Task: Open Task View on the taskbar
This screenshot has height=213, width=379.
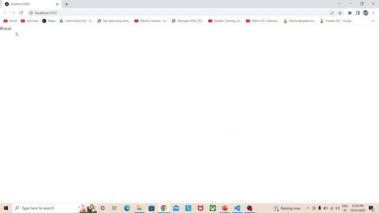Action: pos(114,208)
